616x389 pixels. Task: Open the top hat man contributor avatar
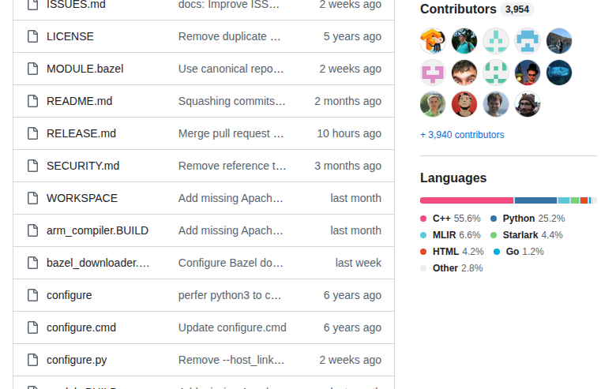[x=528, y=73]
